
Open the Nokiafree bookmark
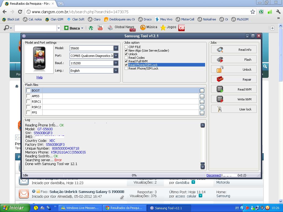(207, 19)
